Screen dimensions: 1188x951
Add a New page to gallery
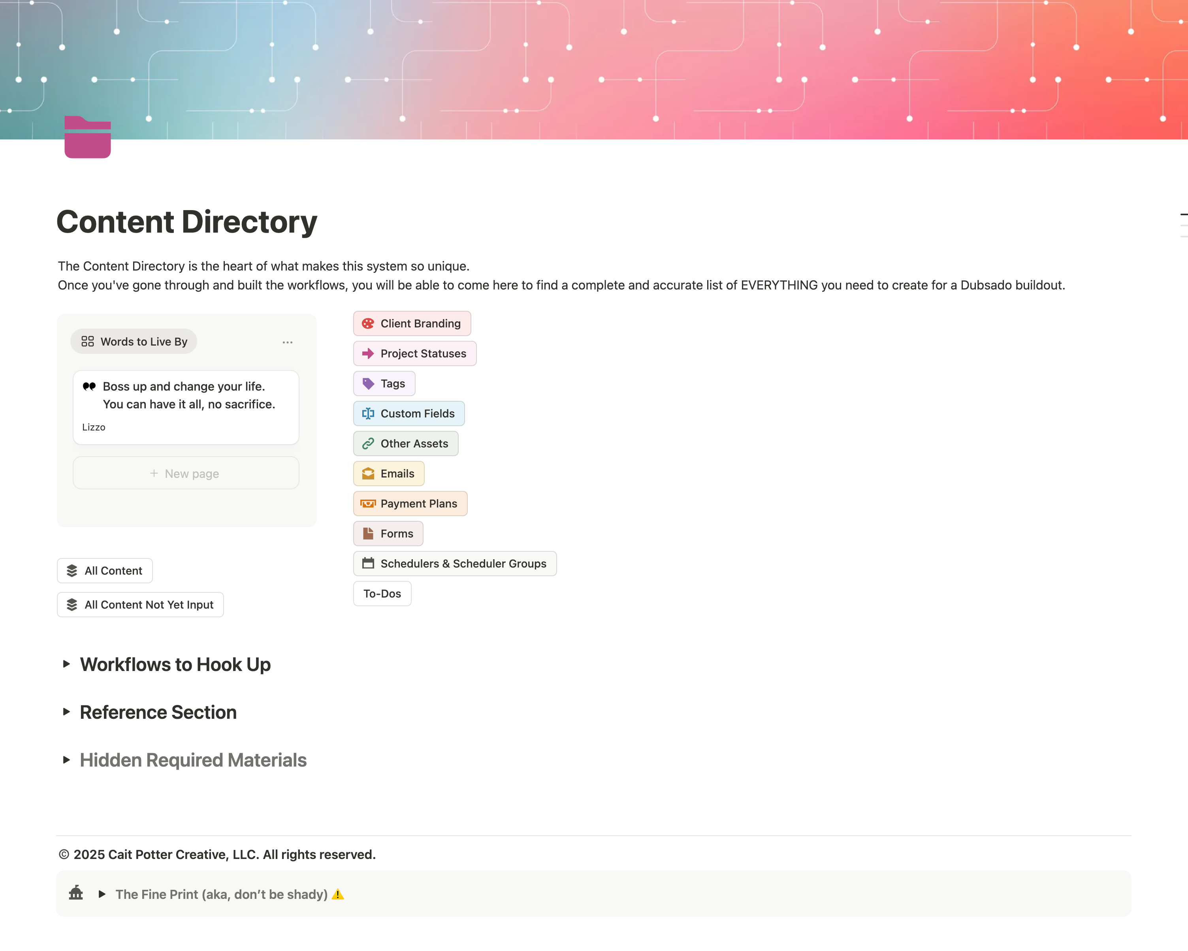pos(186,474)
